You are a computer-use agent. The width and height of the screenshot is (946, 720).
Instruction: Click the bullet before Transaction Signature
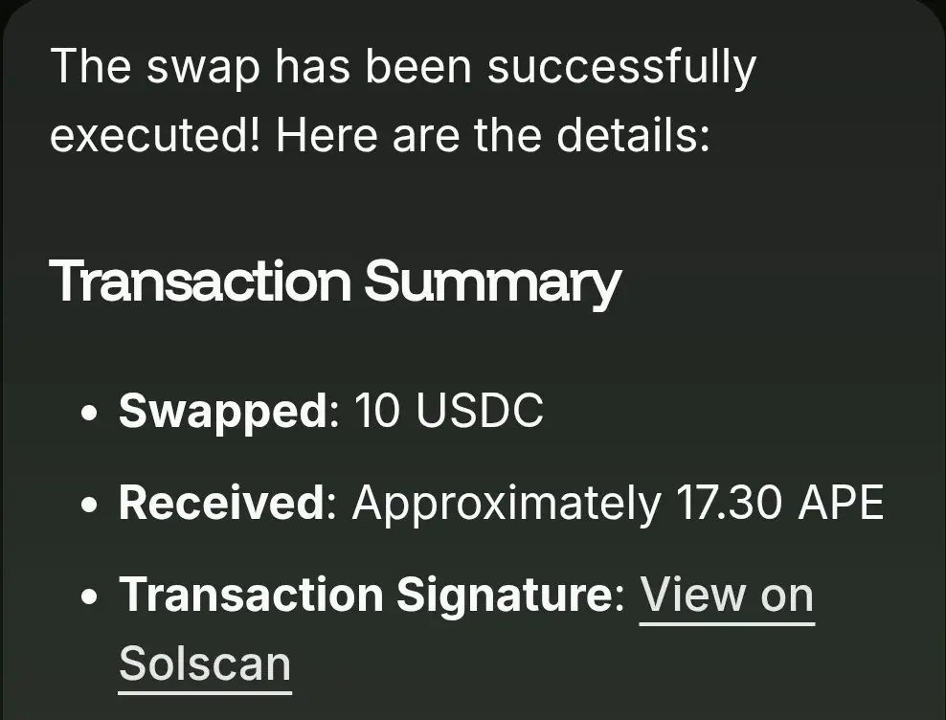(89, 597)
